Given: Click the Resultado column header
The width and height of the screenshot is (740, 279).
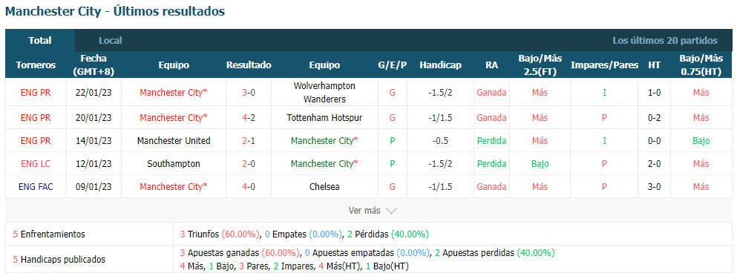Looking at the screenshot, I should (x=249, y=65).
